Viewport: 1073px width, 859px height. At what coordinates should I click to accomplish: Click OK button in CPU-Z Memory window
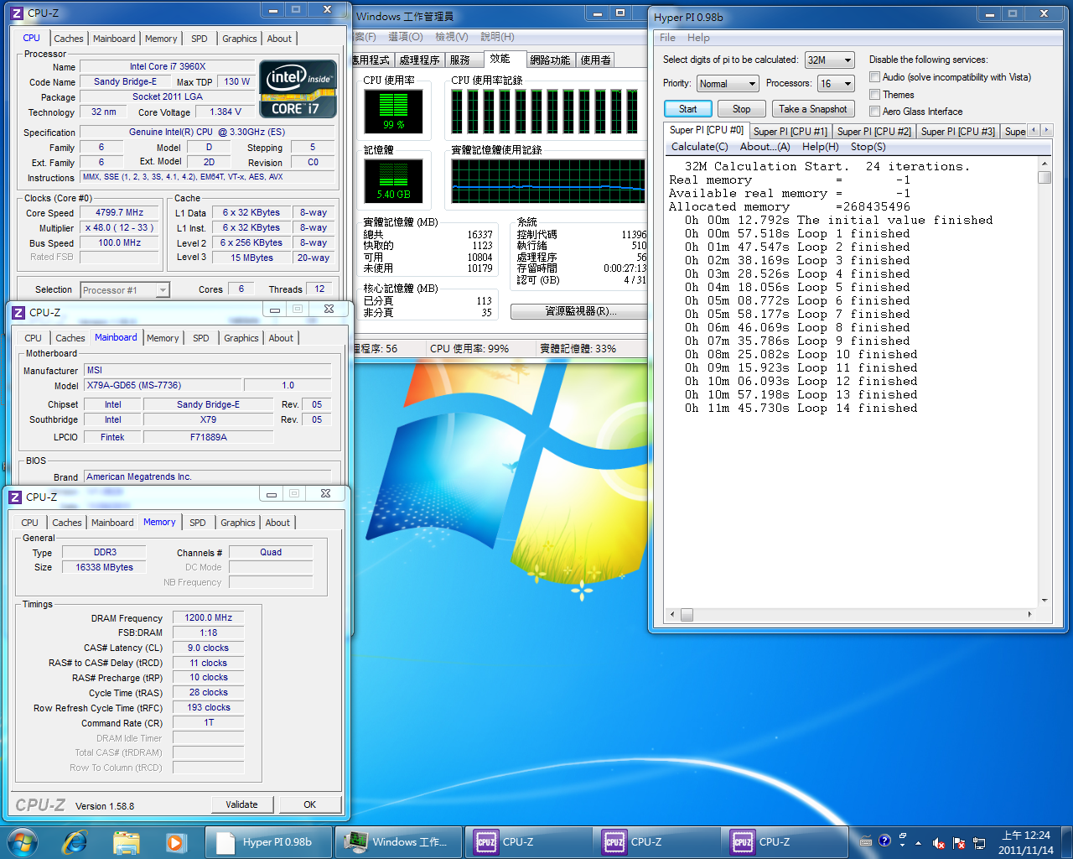click(x=309, y=804)
